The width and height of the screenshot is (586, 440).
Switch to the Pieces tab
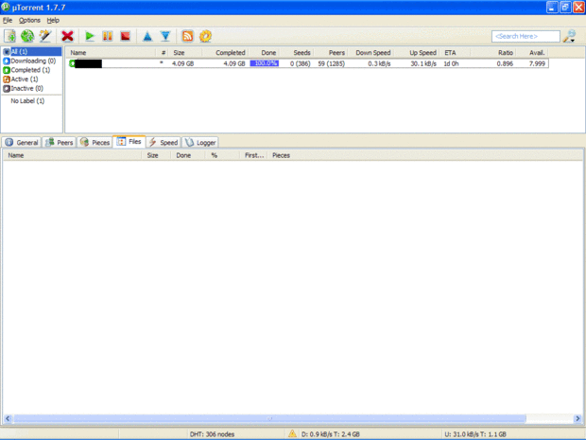click(x=95, y=143)
